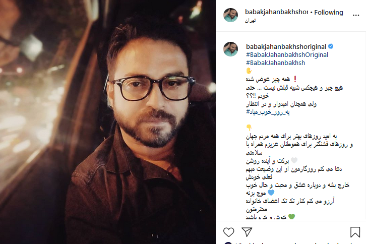This screenshot has width=366, height=244.
Task: Open the تهران location link
Action: coord(250,21)
